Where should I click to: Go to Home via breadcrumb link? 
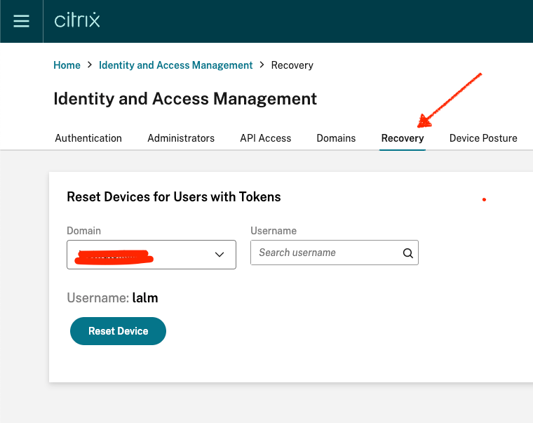(67, 65)
